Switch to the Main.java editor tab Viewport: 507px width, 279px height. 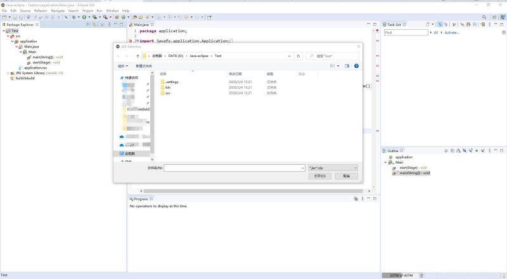pyautogui.click(x=141, y=24)
